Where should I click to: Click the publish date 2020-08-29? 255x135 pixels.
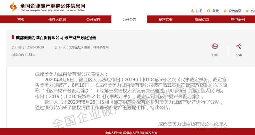35,47
